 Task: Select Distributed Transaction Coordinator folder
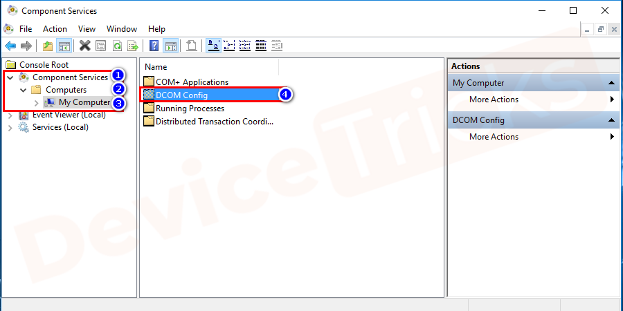point(215,122)
